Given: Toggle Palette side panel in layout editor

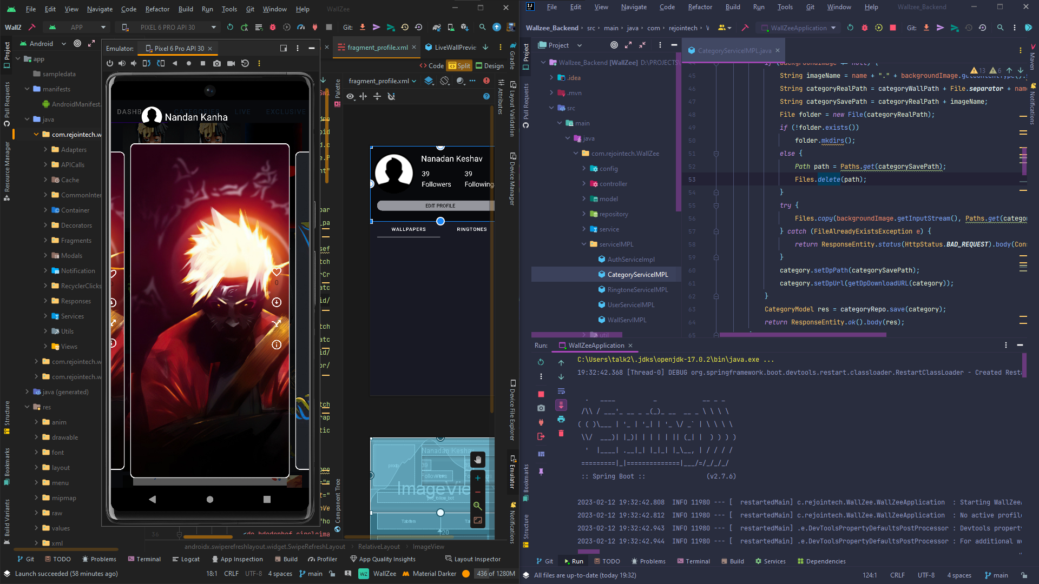Looking at the screenshot, I should 338,92.
